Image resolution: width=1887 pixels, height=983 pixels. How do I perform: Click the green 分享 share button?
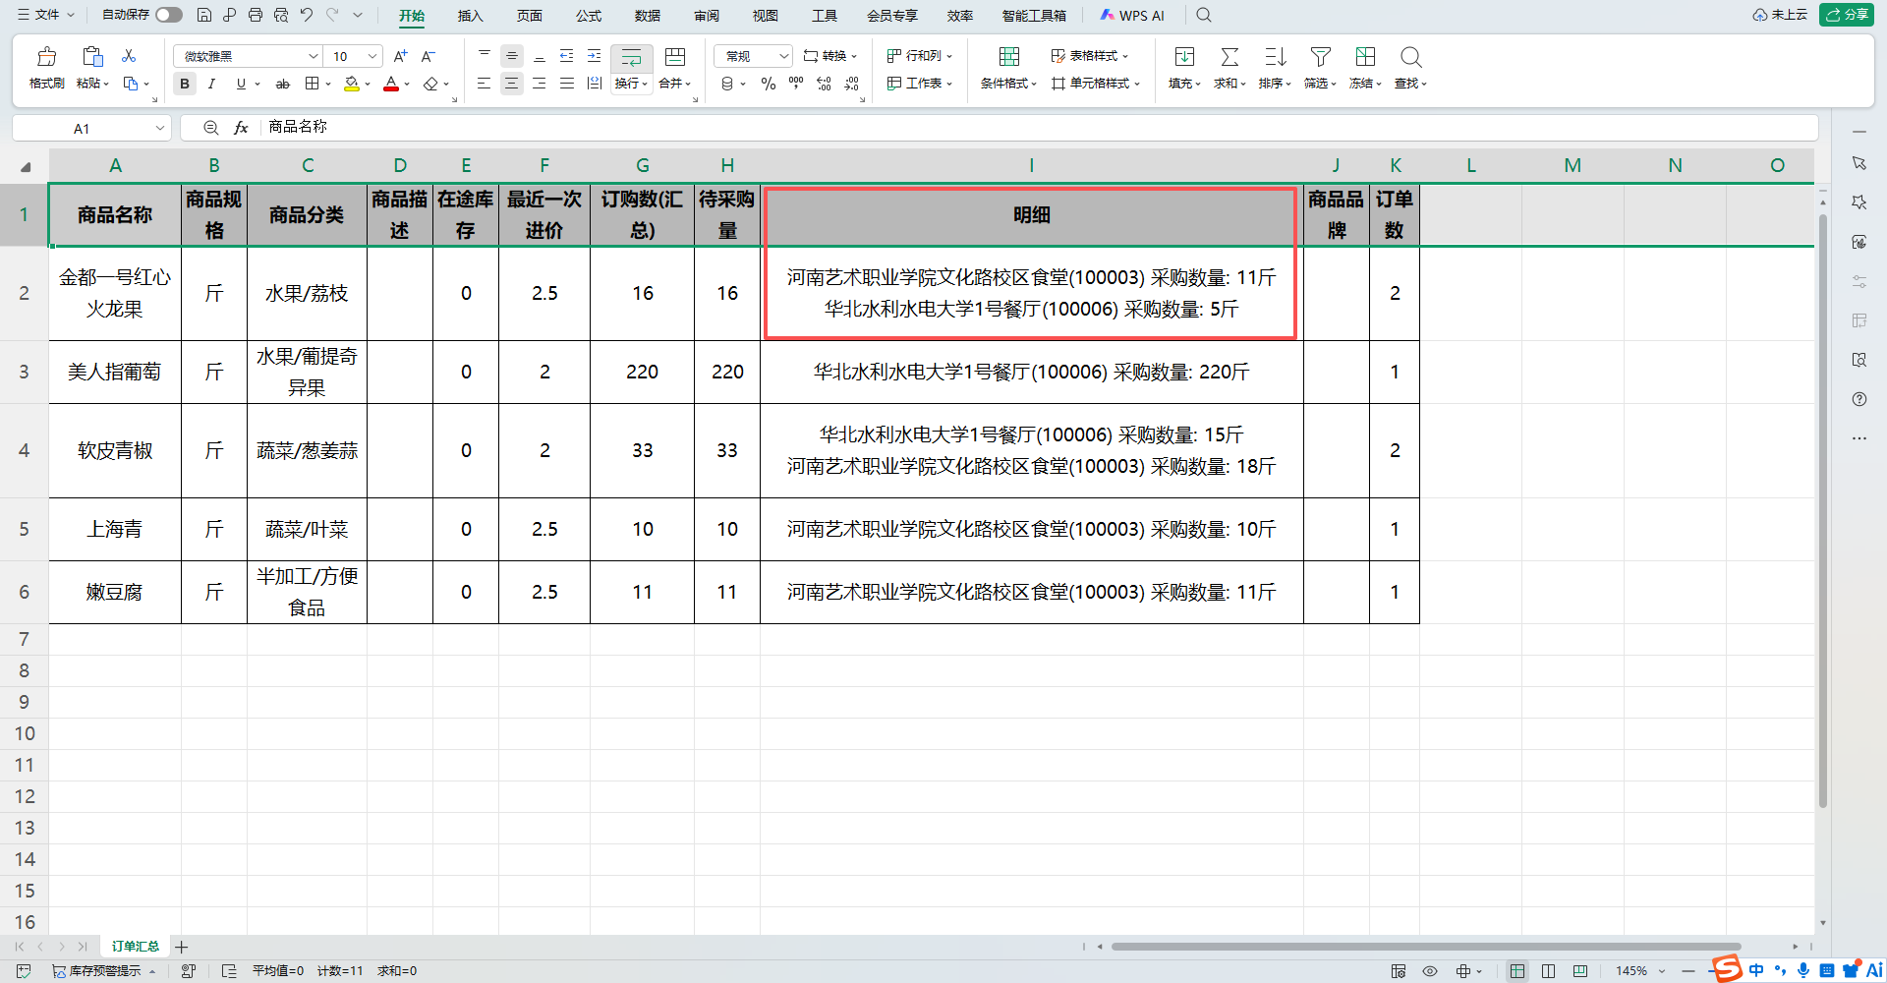pos(1847,15)
